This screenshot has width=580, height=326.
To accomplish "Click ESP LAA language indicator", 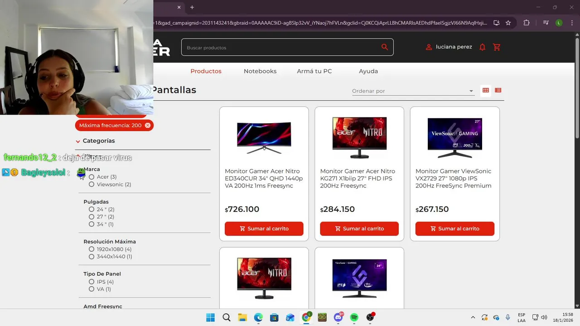I will pyautogui.click(x=522, y=317).
